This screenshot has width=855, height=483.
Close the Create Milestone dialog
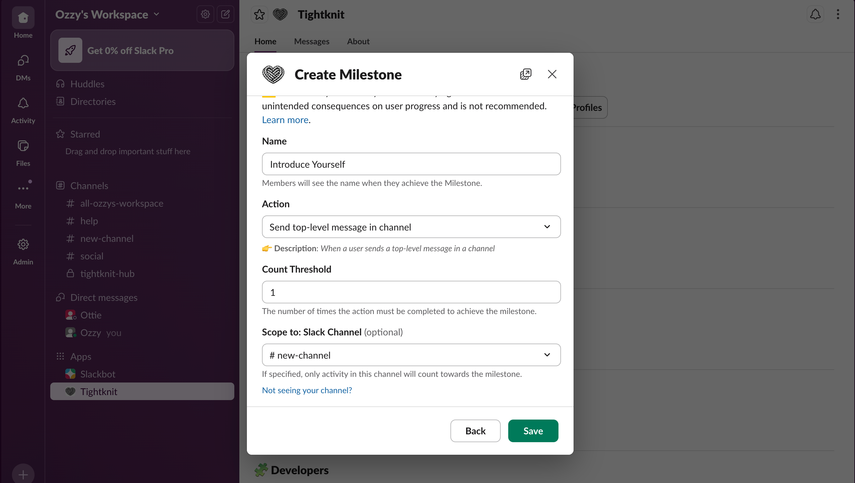tap(552, 74)
